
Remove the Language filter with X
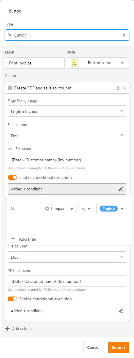point(13,209)
